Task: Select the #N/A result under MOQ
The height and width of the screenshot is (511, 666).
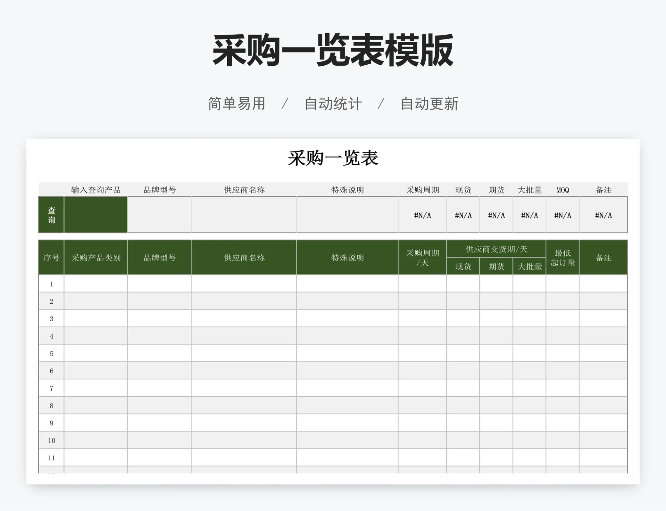Action: (x=562, y=215)
